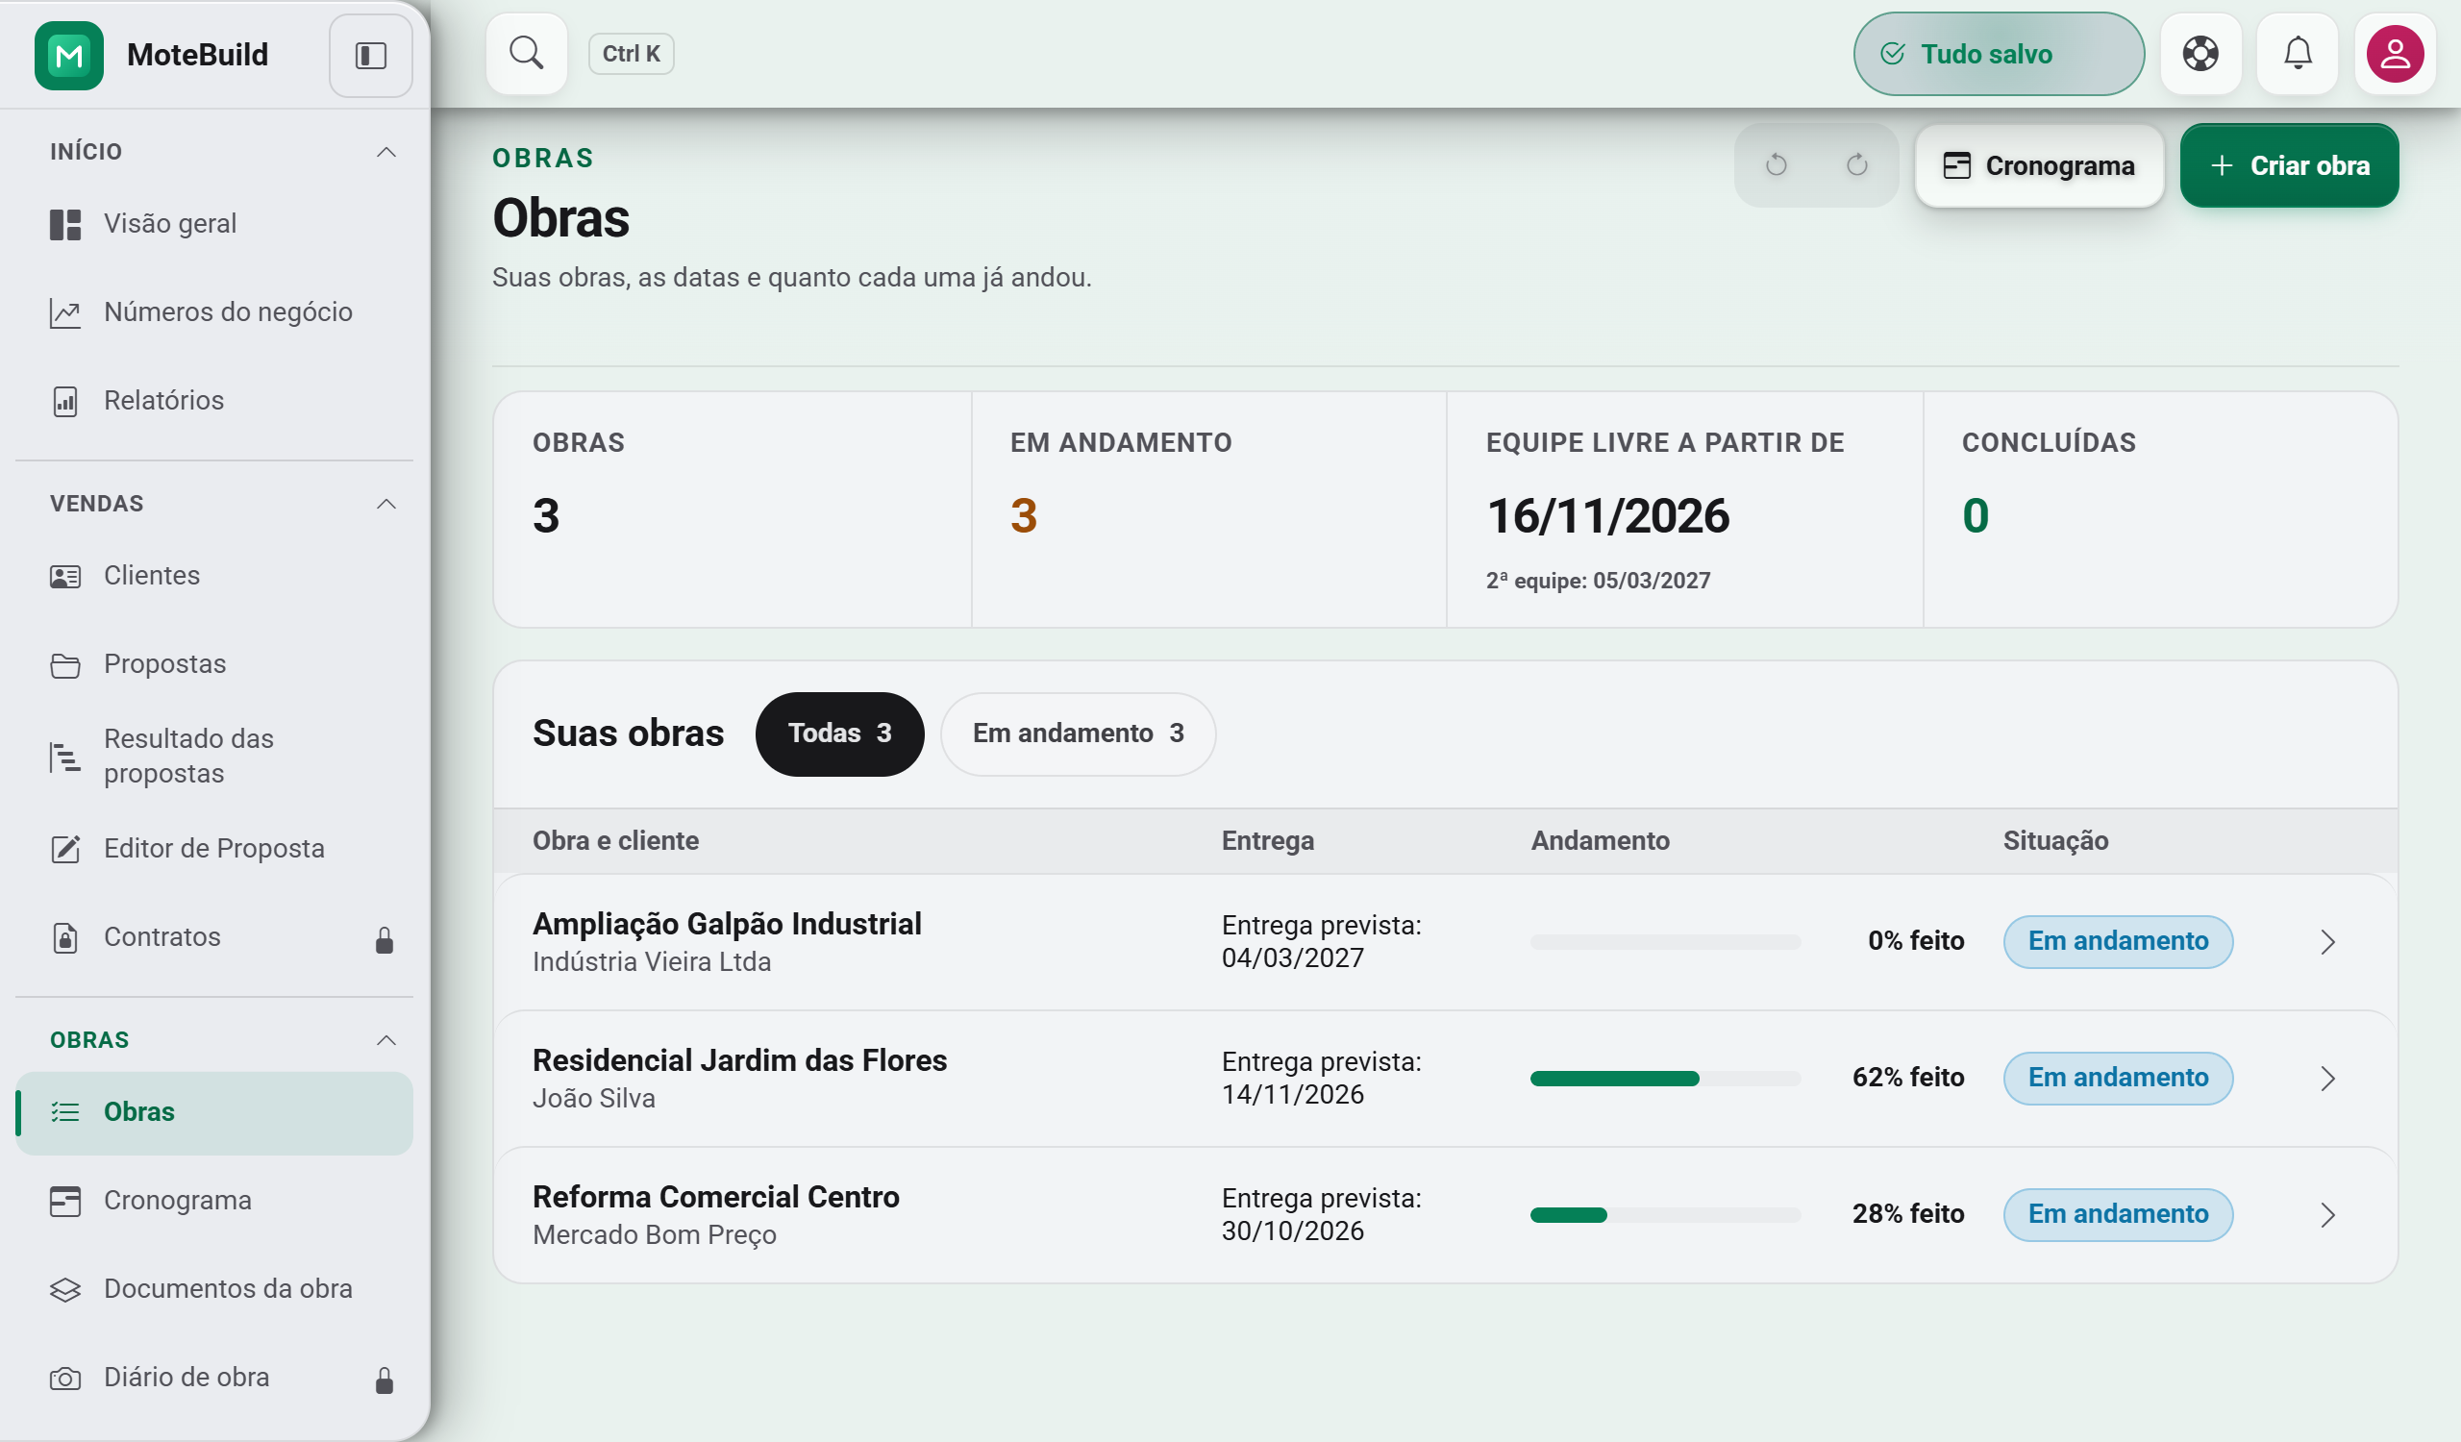
Task: Click the Tudo salvo status indicator
Action: point(1998,54)
